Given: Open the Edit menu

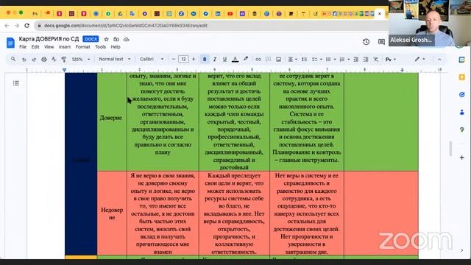Looking at the screenshot, I should click(x=35, y=47).
